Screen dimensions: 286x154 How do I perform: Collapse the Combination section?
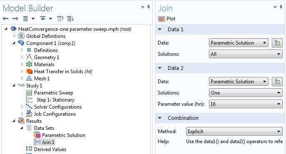tap(160, 118)
